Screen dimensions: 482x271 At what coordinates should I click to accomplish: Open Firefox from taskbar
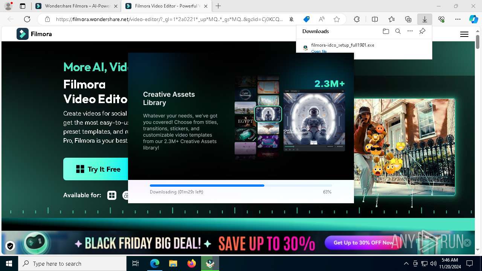192,263
